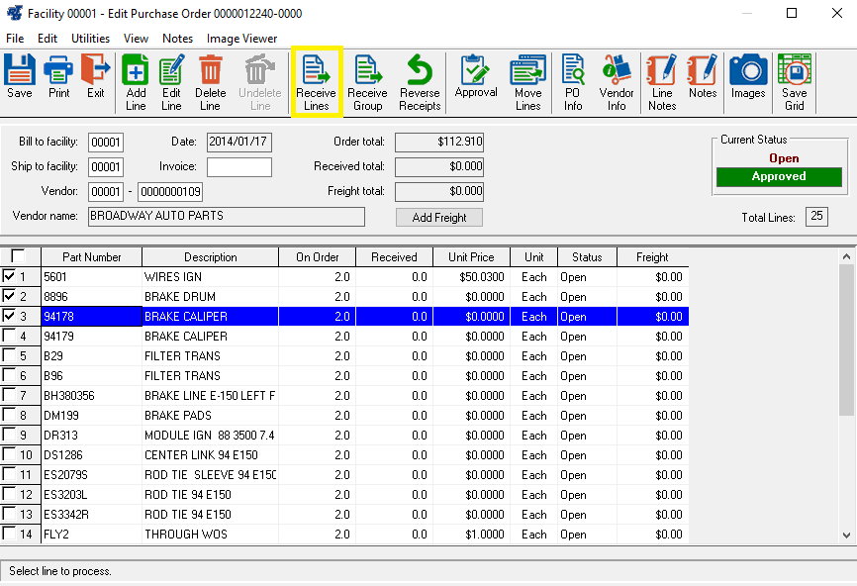Click the Status column header
Viewport: 857px width, 586px height.
click(x=587, y=257)
